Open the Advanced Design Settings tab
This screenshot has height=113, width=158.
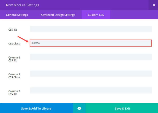[58, 15]
